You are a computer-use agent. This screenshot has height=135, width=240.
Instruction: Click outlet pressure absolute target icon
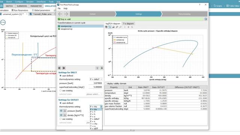point(61,111)
